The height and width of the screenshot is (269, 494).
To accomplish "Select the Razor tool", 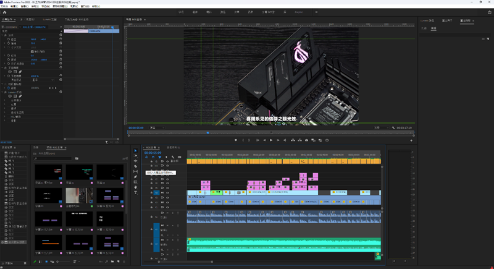I will click(x=136, y=166).
